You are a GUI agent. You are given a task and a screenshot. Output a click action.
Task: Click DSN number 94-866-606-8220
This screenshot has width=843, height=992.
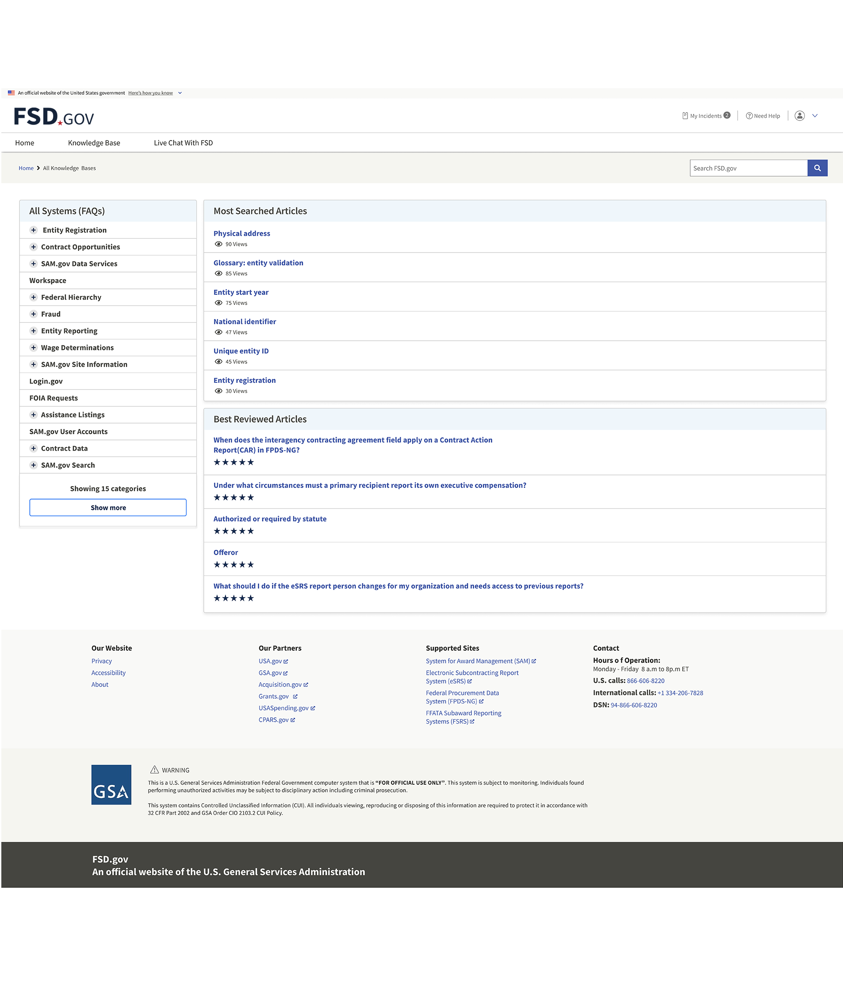click(x=633, y=705)
